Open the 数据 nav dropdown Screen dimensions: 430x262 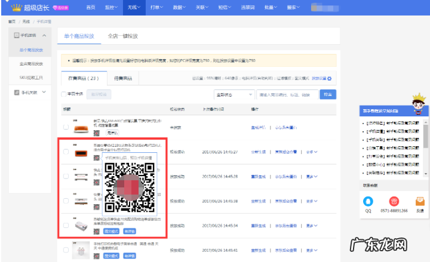179,7
